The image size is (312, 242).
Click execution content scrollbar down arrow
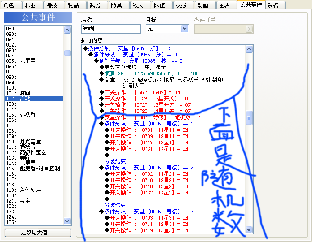click(x=249, y=230)
